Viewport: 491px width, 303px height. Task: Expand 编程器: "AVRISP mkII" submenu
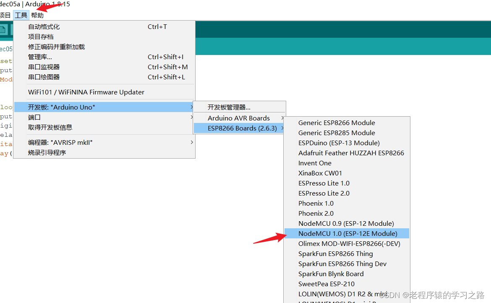104,142
